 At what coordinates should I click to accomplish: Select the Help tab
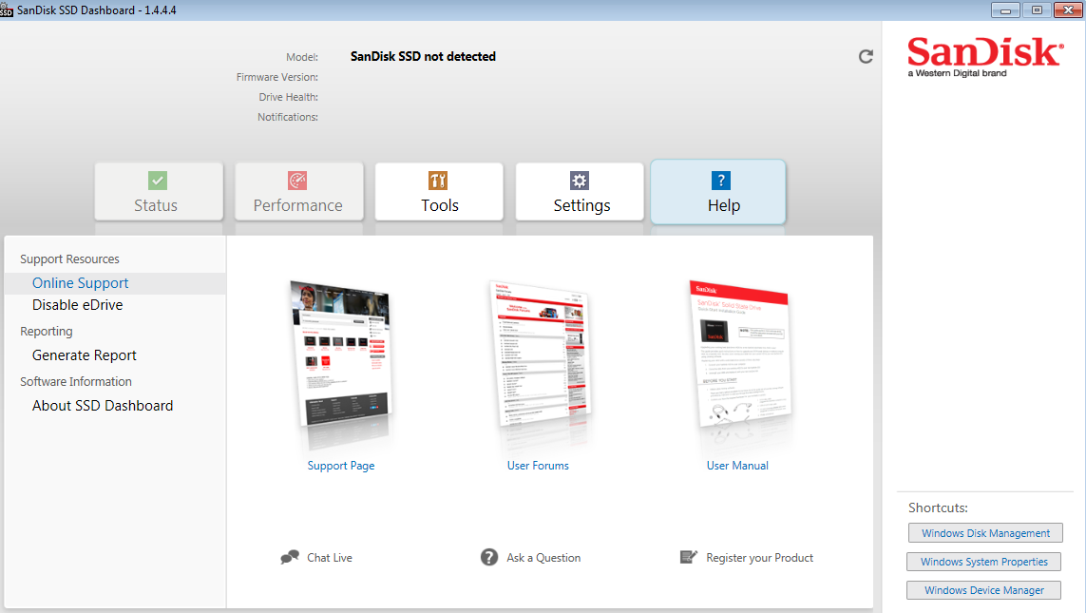718,192
